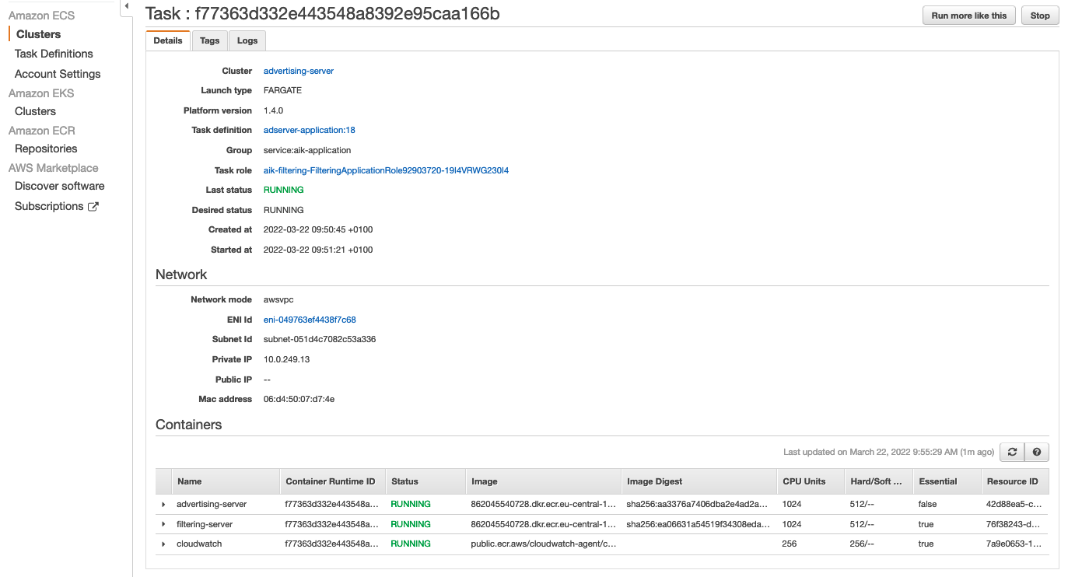1068x577 pixels.
Task: Go to Amazon ECS Clusters
Action: pos(38,34)
